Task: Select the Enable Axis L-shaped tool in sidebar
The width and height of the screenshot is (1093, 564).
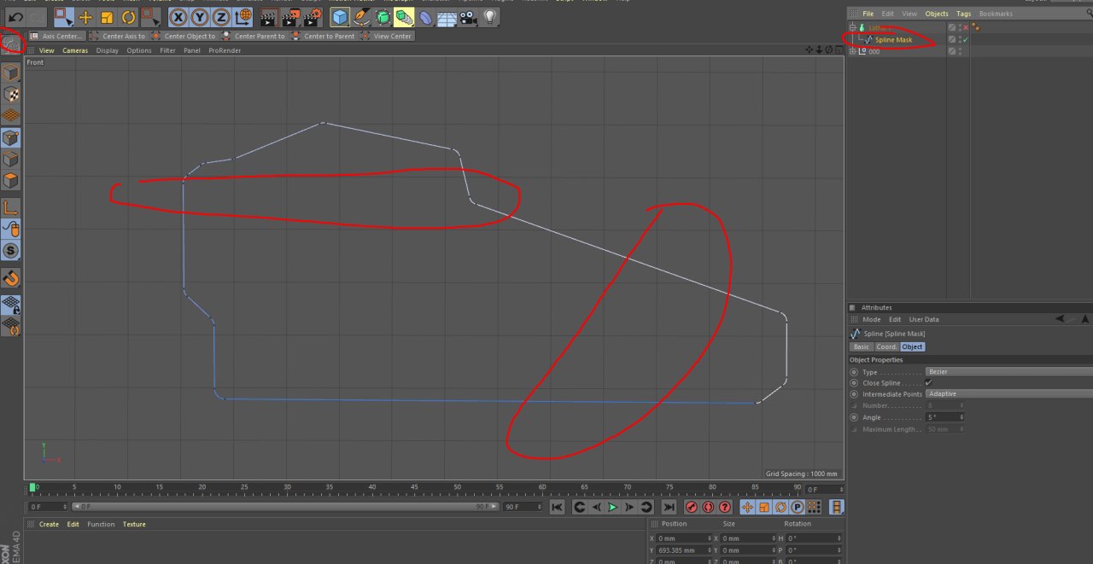Action: point(11,207)
